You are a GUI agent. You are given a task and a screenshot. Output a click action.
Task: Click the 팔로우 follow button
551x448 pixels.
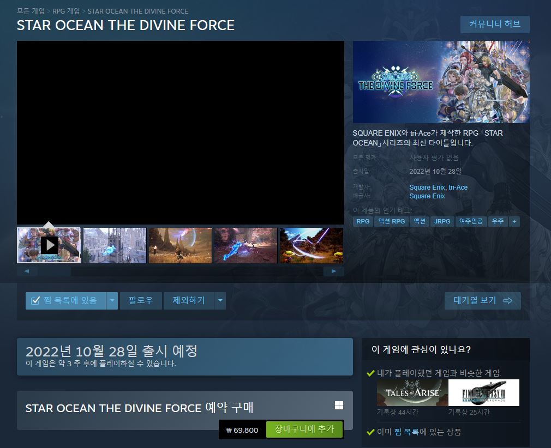point(141,300)
